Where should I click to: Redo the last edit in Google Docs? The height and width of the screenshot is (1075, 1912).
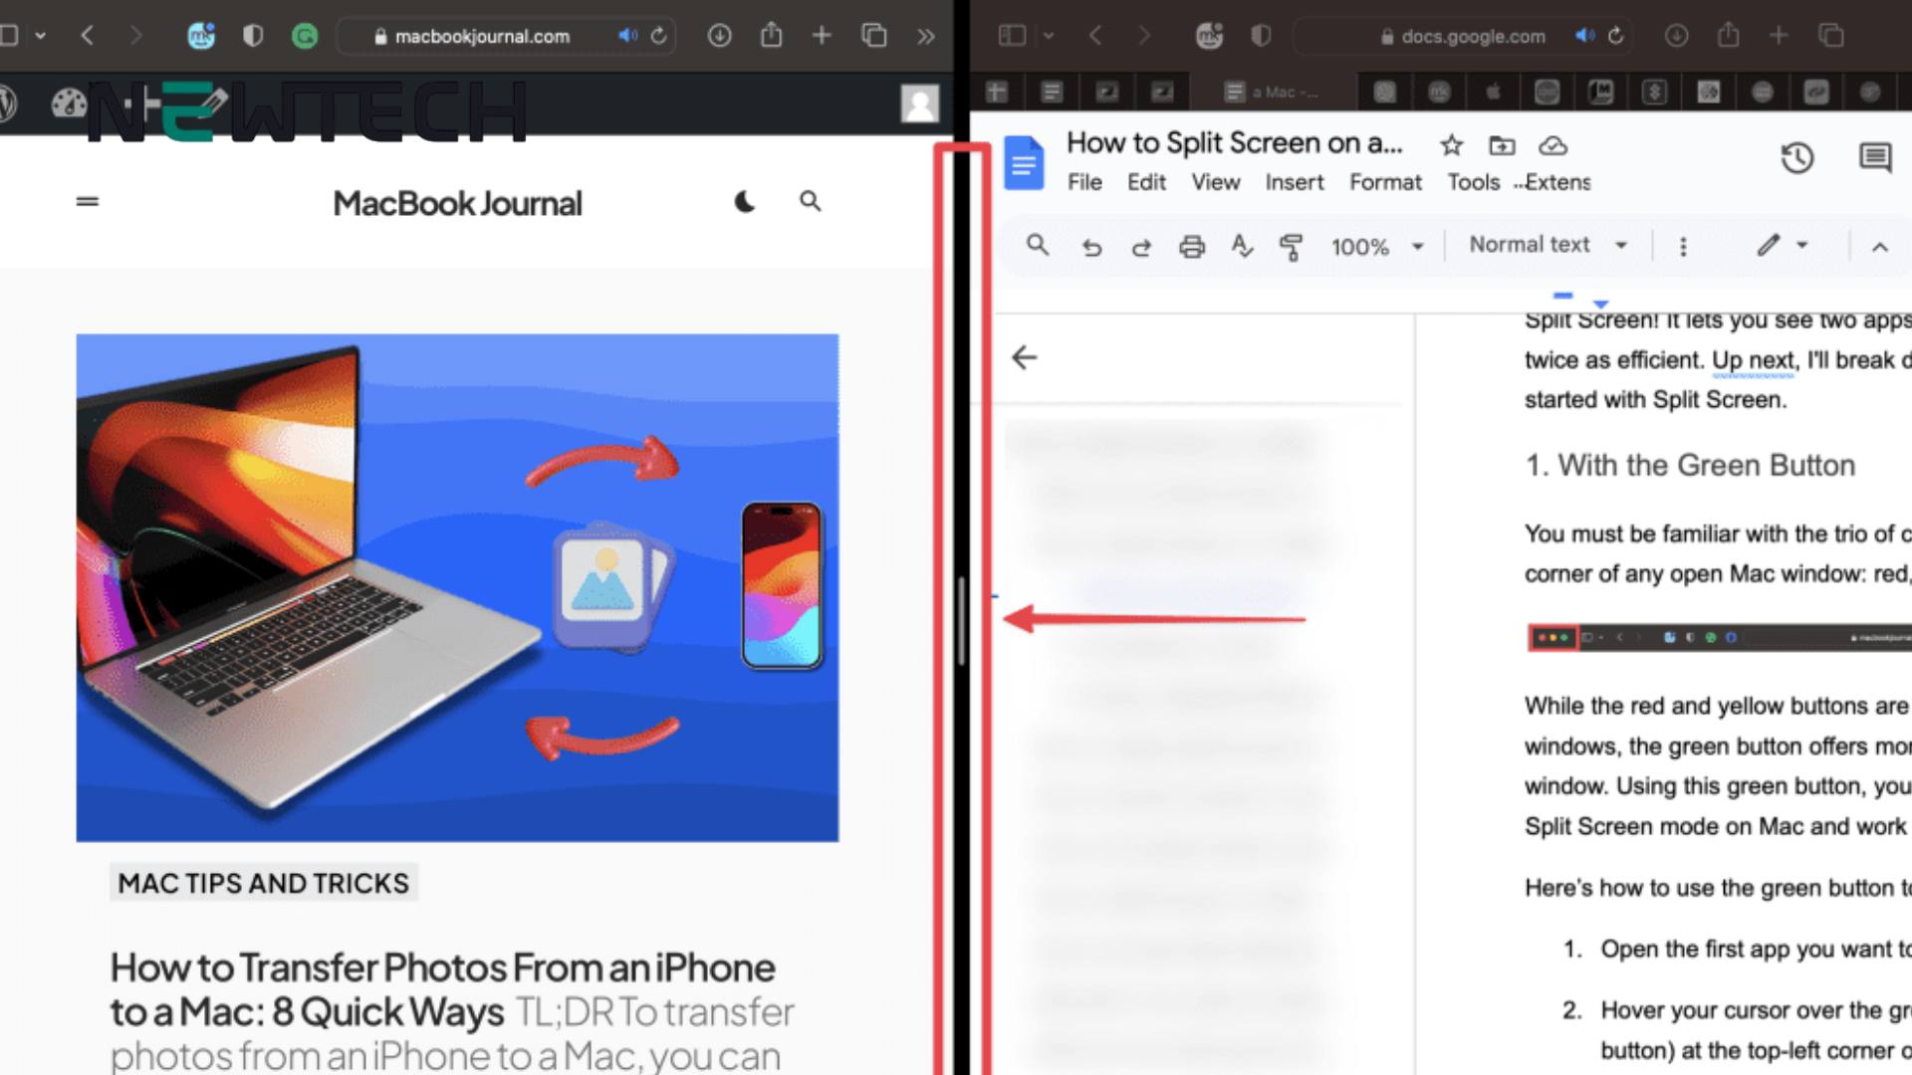tap(1141, 246)
